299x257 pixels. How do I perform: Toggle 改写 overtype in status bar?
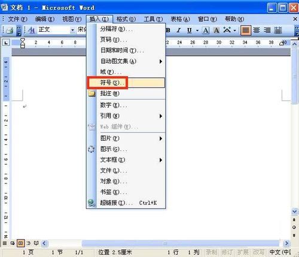click(259, 252)
